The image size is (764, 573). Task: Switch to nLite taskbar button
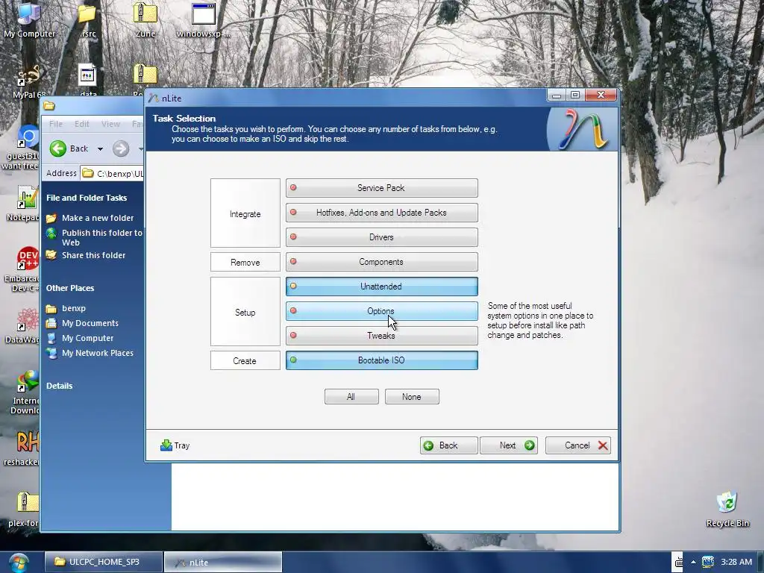coord(223,563)
